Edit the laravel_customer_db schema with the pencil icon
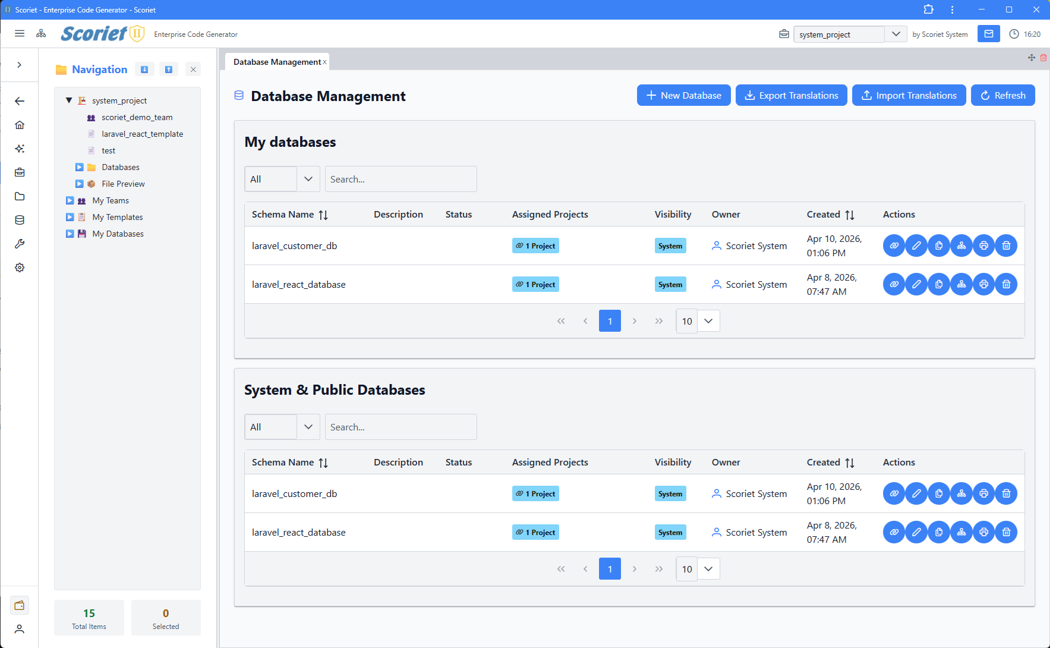The image size is (1050, 648). coord(916,246)
